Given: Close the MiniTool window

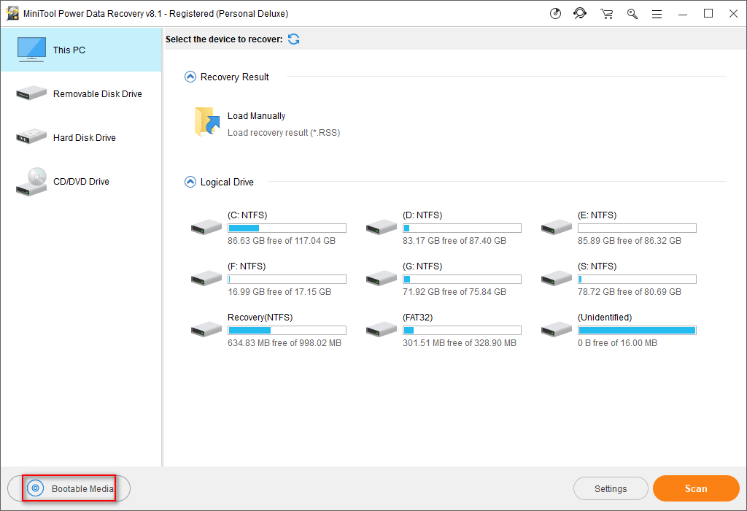Looking at the screenshot, I should 734,13.
